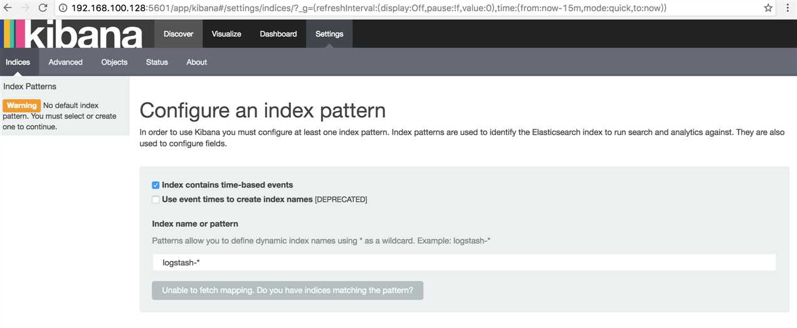Click the No default index pattern message
Image resolution: width=797 pixels, height=328 pixels.
pos(60,116)
